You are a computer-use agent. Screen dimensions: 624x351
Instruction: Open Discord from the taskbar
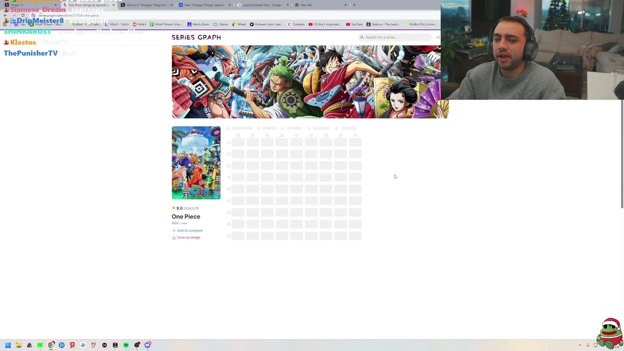147,345
